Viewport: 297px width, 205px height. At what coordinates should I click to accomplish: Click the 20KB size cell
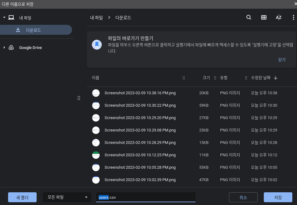point(204,93)
